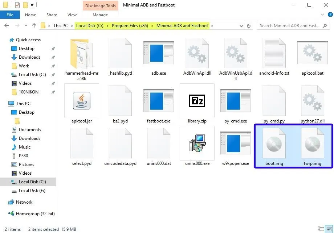Select the python27.dll gear icon
Screen dimensions: 334x233
tap(313, 101)
